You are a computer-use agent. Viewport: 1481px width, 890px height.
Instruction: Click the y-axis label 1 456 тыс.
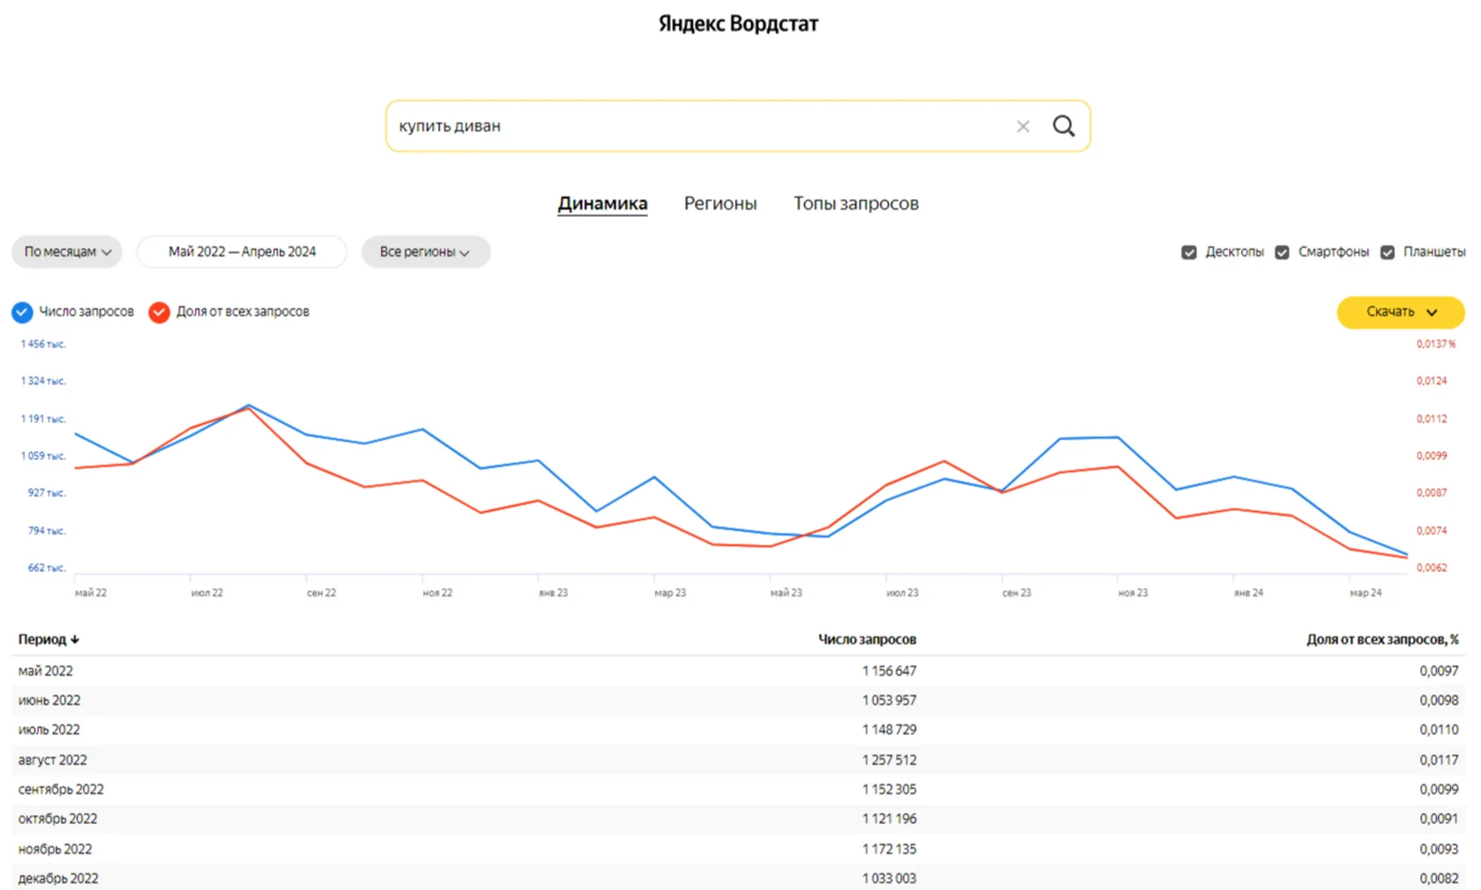43,345
